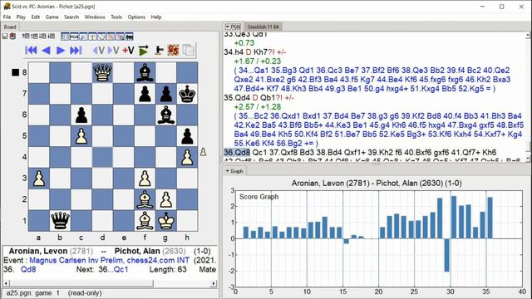Toggle the PGN window toolbar icon
The image size is (532, 299).
74,37
